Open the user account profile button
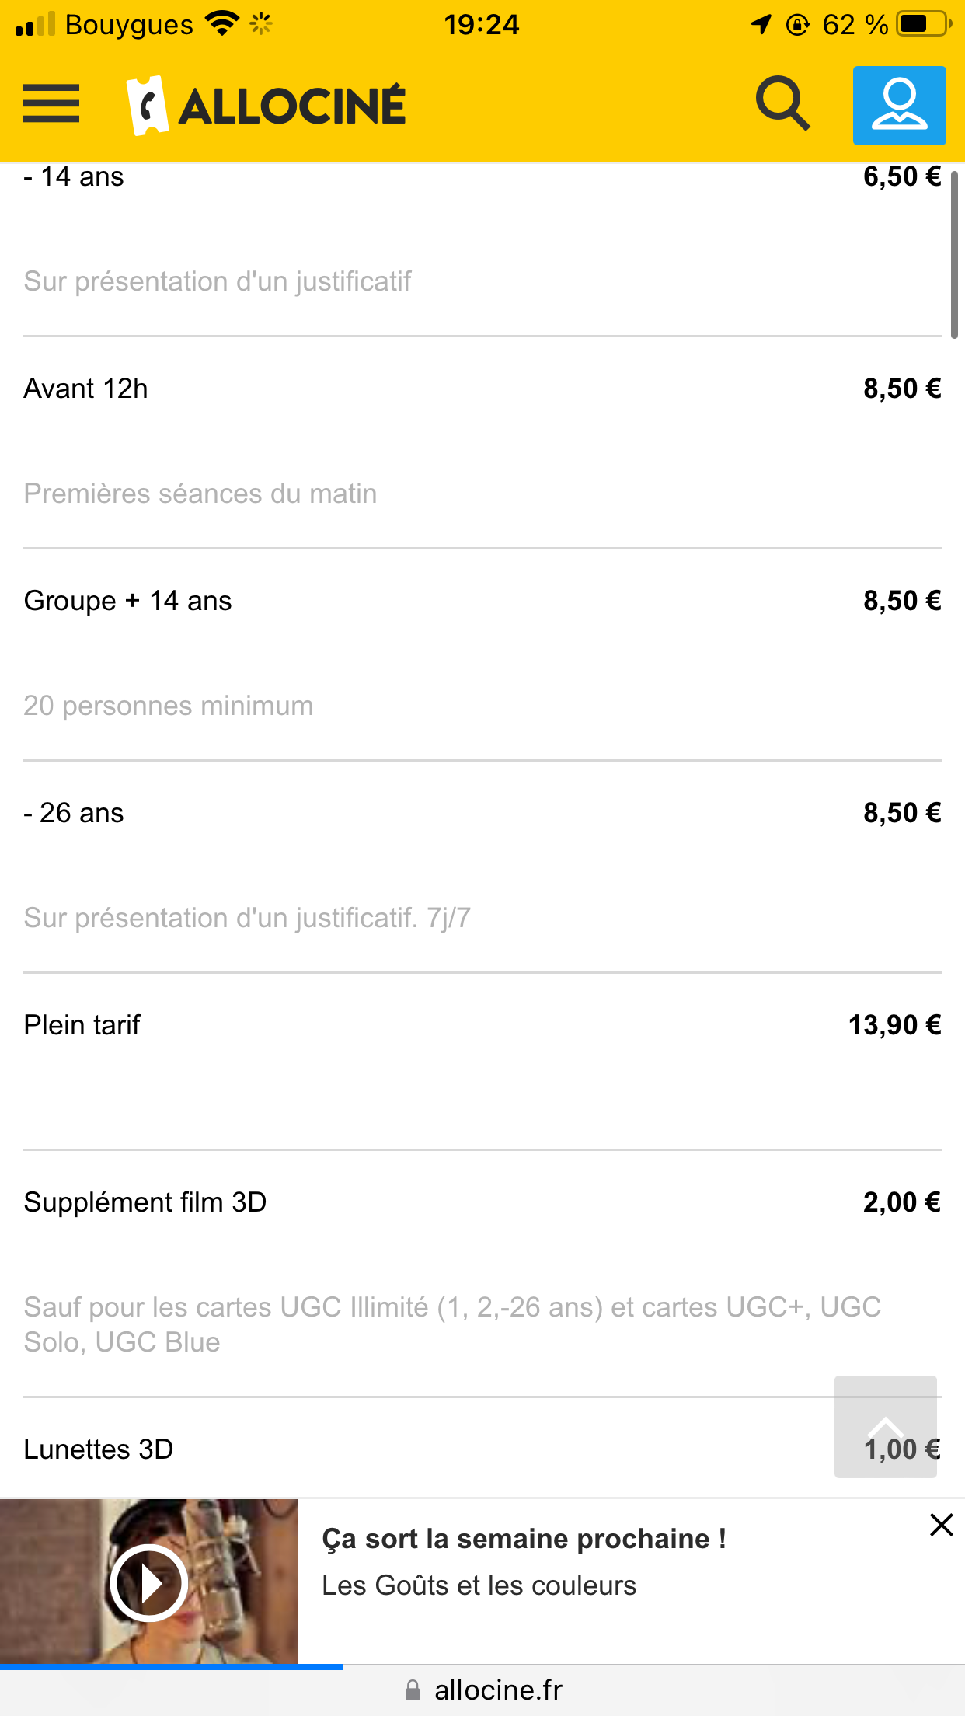 point(899,106)
